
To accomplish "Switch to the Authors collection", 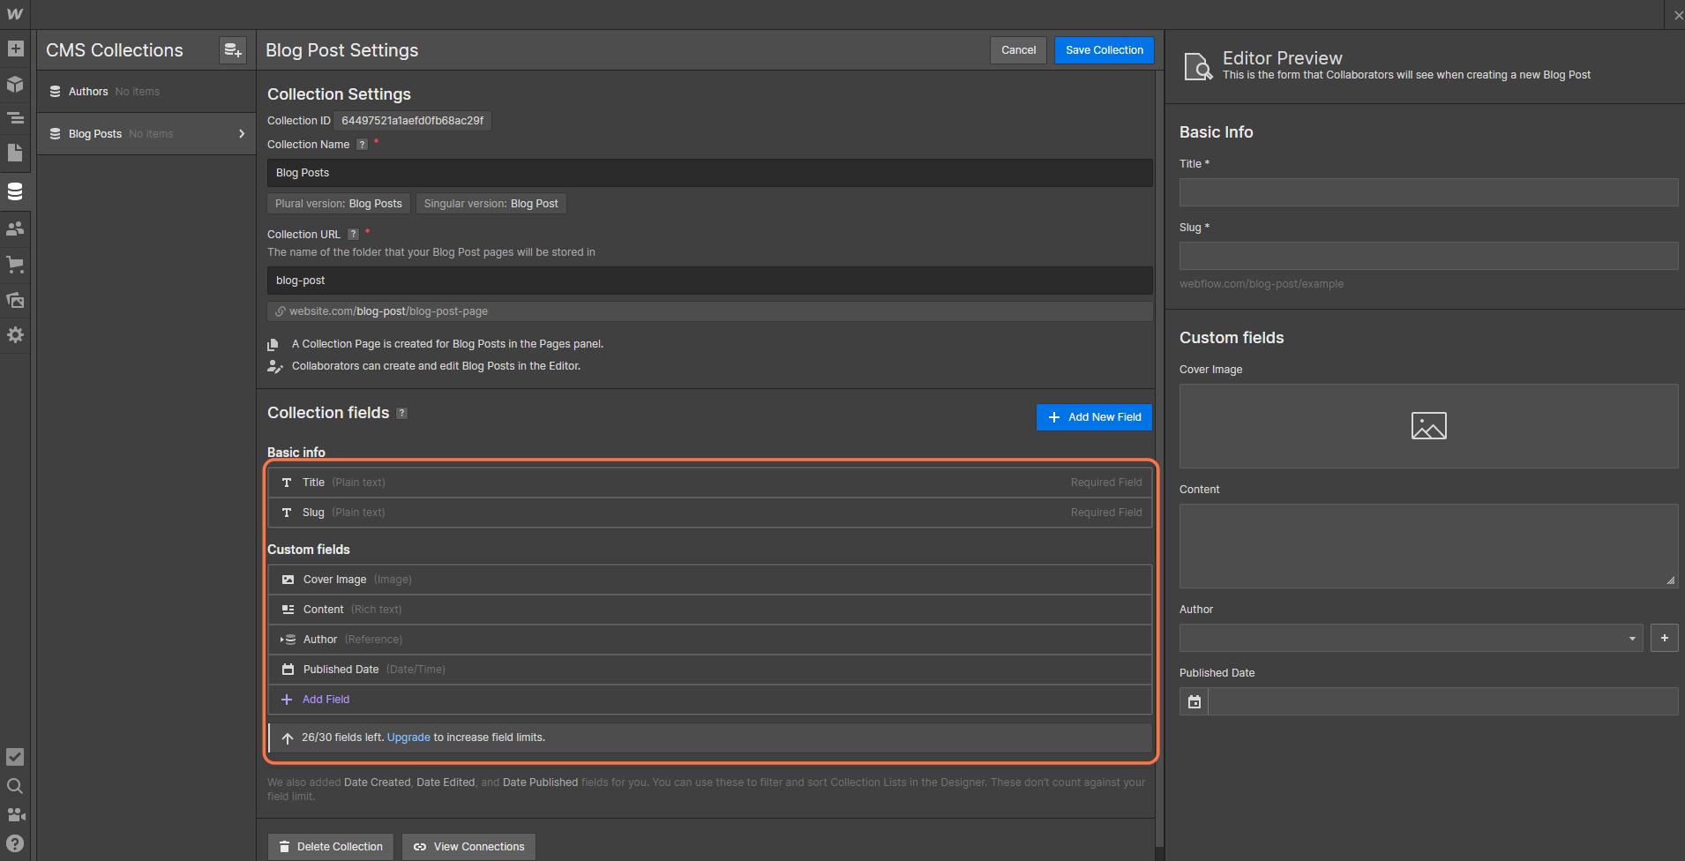I will tap(88, 91).
